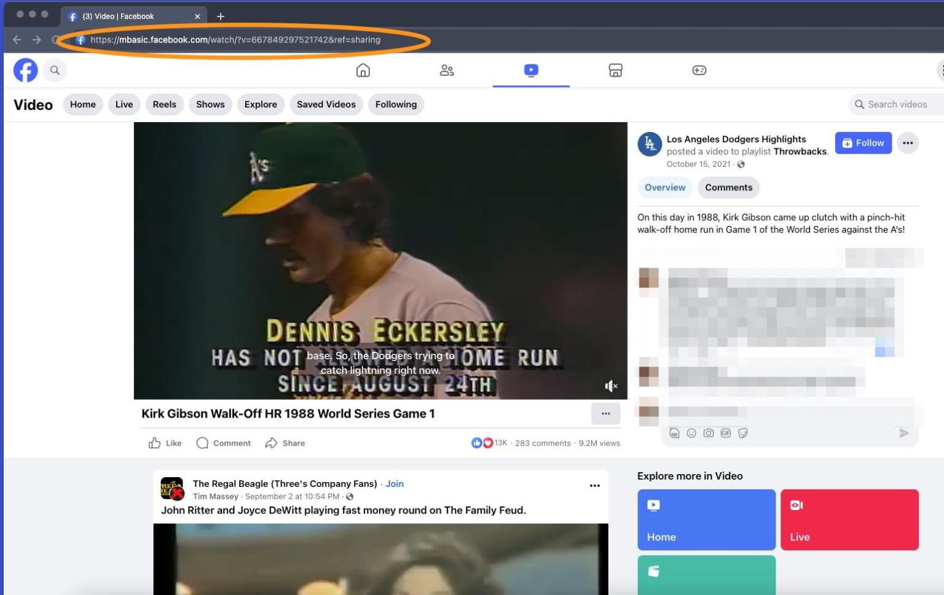Switch to the Comments tab
Image resolution: width=944 pixels, height=595 pixels.
[728, 187]
